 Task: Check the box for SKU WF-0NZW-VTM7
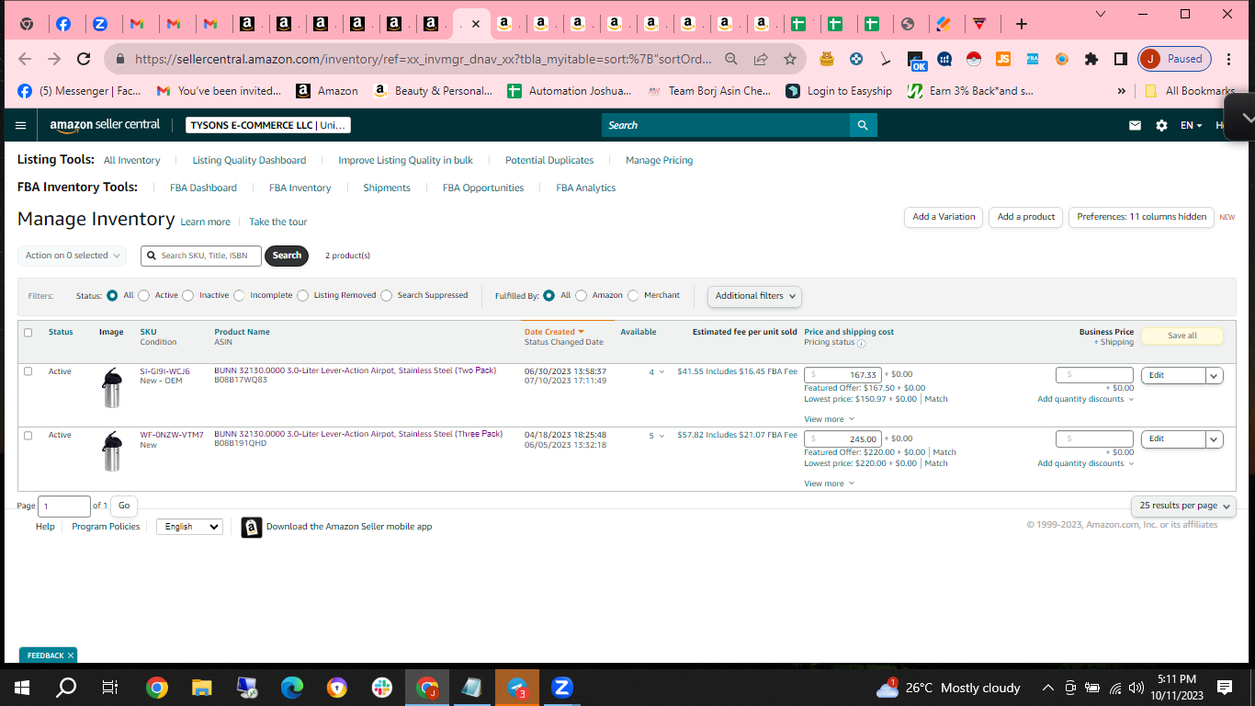[x=28, y=435]
